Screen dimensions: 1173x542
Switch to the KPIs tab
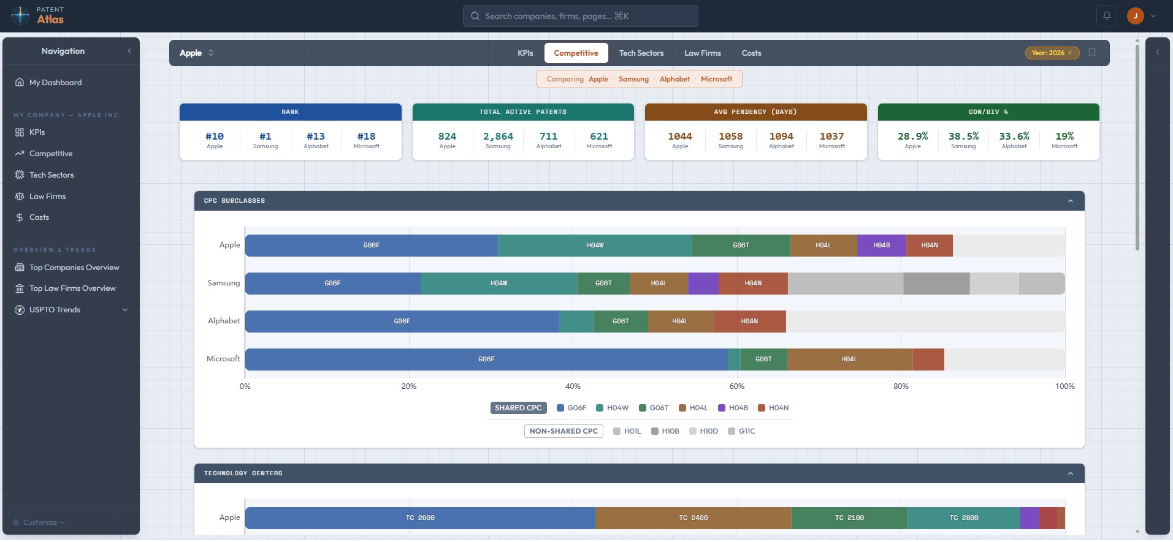(x=525, y=53)
